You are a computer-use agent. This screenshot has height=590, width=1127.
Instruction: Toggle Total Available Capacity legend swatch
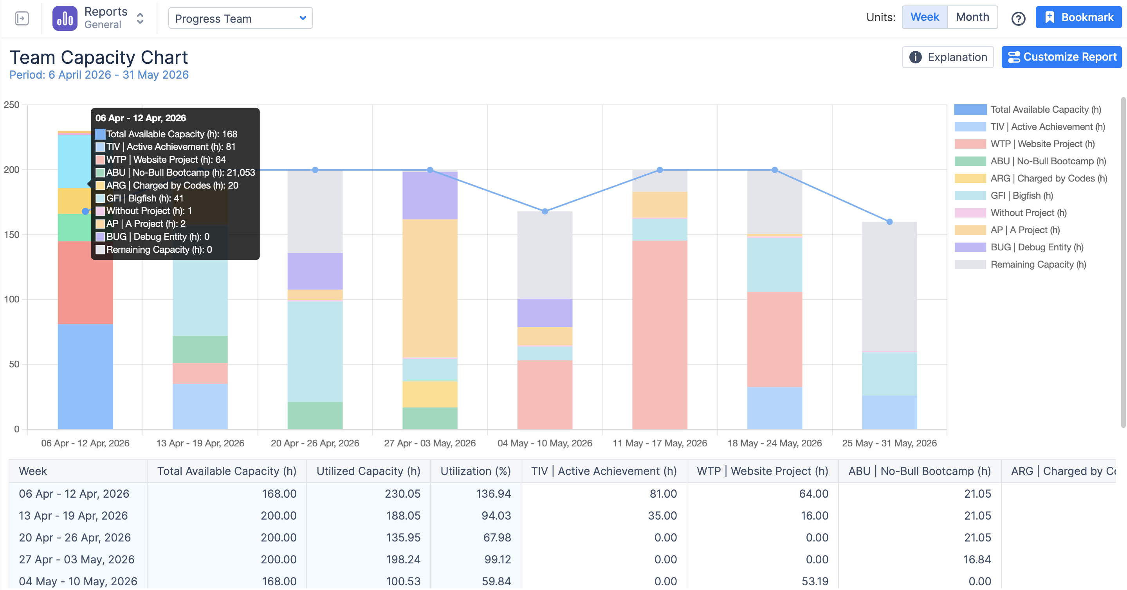(970, 109)
